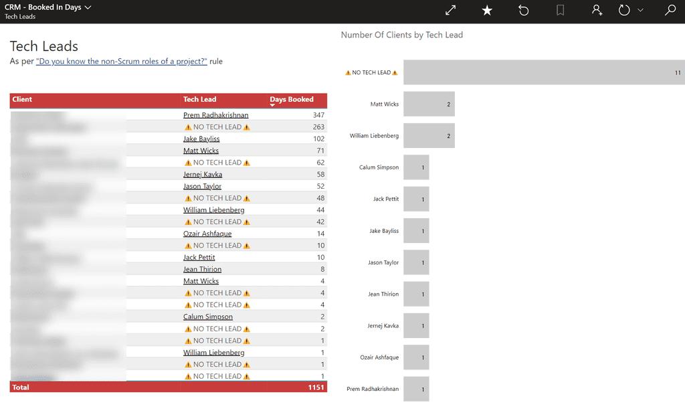Enter full screen mode with expand arrows icon
The image size is (685, 415).
pyautogui.click(x=451, y=11)
